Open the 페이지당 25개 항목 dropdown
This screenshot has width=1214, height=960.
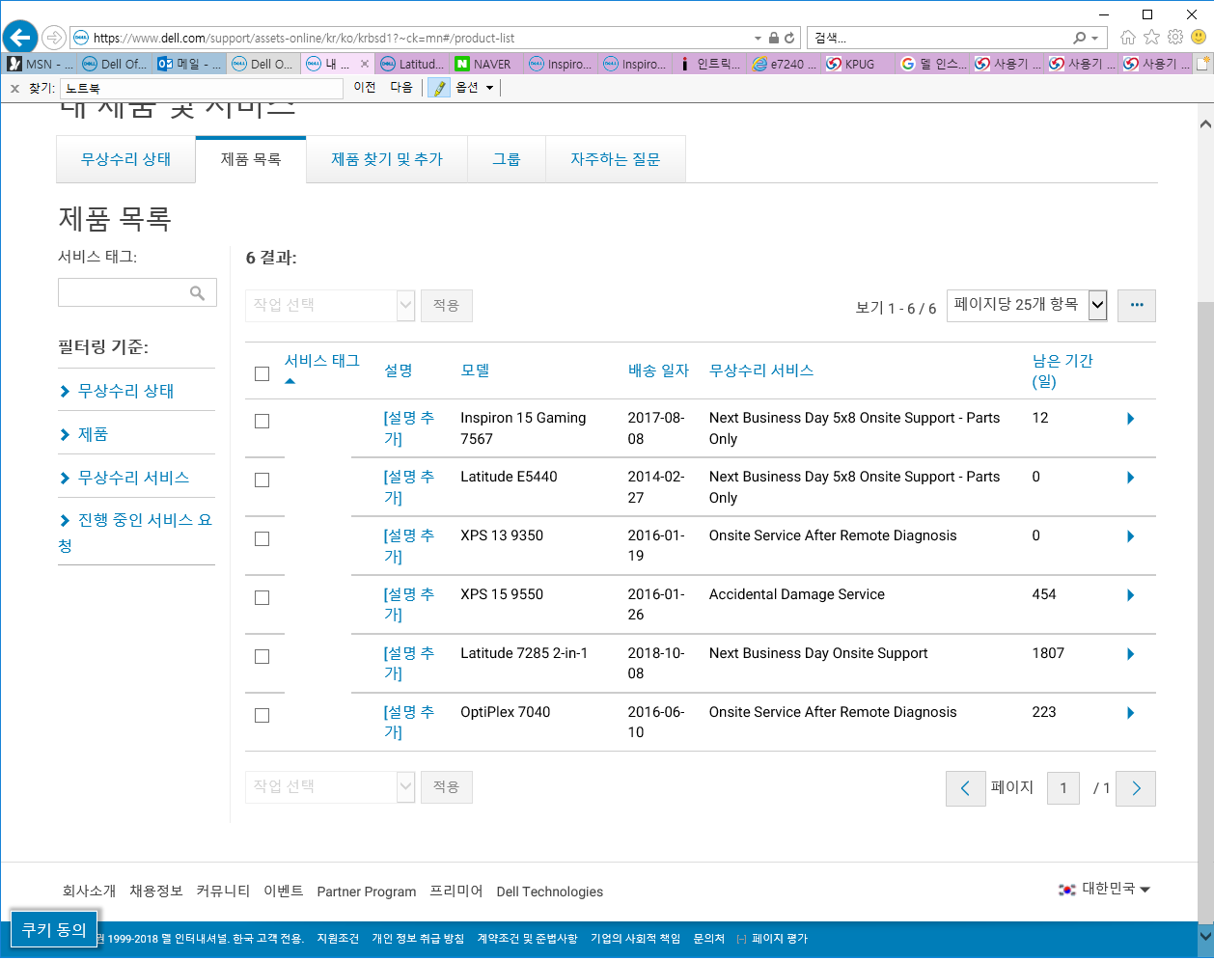tap(1027, 305)
